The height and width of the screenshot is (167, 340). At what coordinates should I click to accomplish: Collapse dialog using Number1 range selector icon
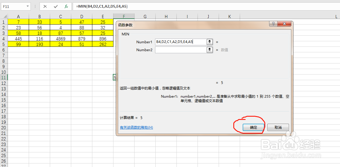tap(210, 42)
